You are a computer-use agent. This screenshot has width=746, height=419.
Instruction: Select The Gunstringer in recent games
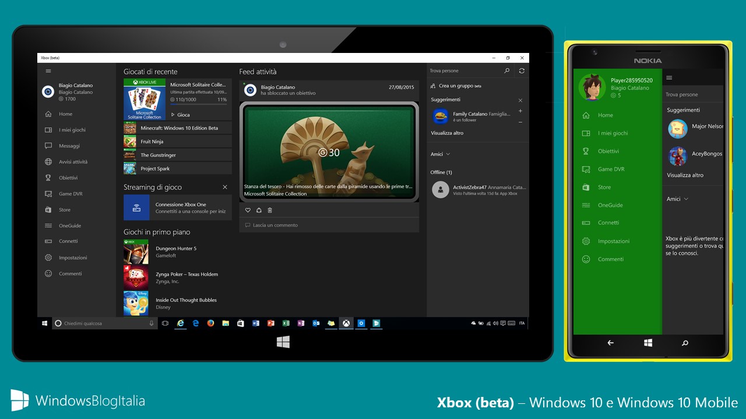tap(178, 155)
